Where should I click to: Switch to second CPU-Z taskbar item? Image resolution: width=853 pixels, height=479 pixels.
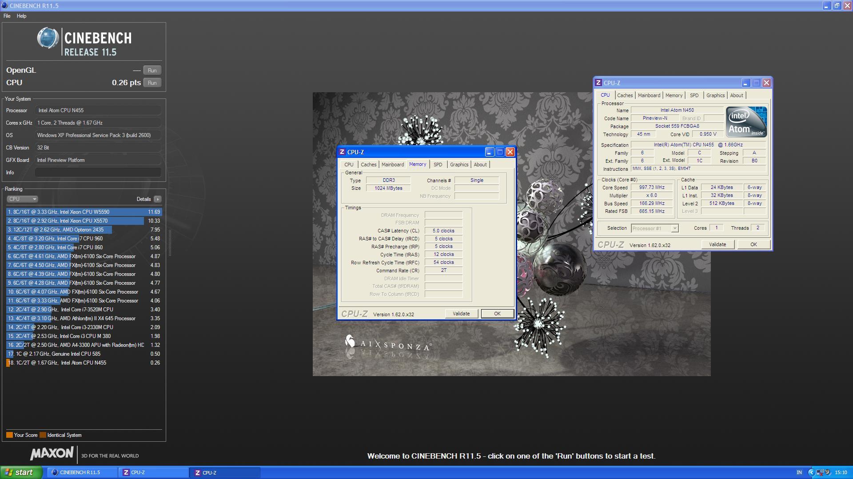click(x=225, y=472)
